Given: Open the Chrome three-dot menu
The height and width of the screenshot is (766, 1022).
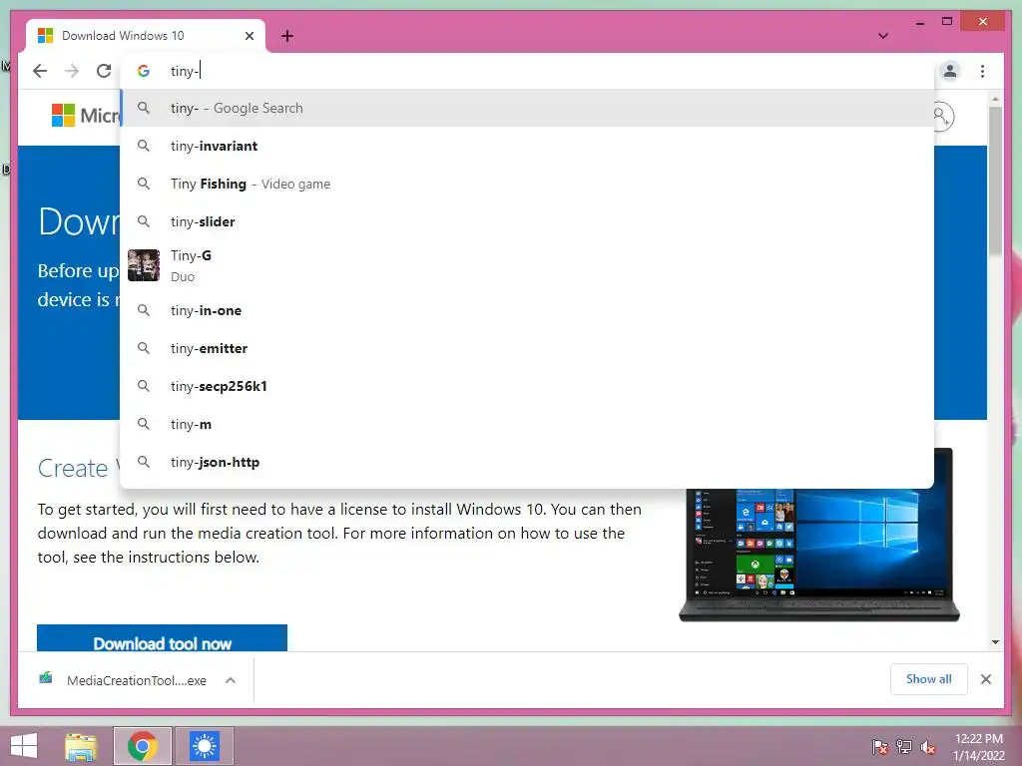Looking at the screenshot, I should (x=982, y=71).
